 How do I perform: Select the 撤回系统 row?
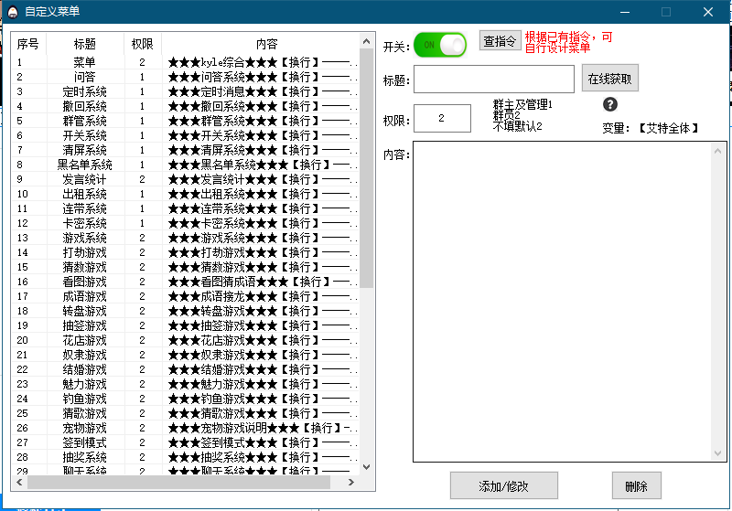[x=186, y=106]
